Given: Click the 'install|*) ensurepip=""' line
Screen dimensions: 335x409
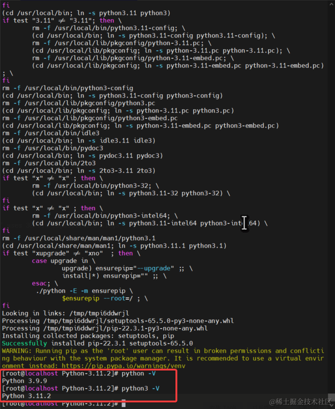Looking at the screenshot, I should (114, 276).
